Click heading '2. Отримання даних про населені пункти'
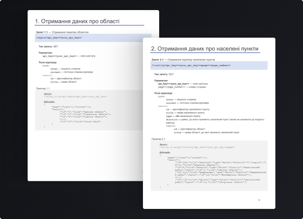The width and height of the screenshot is (303, 219). [x=204, y=49]
